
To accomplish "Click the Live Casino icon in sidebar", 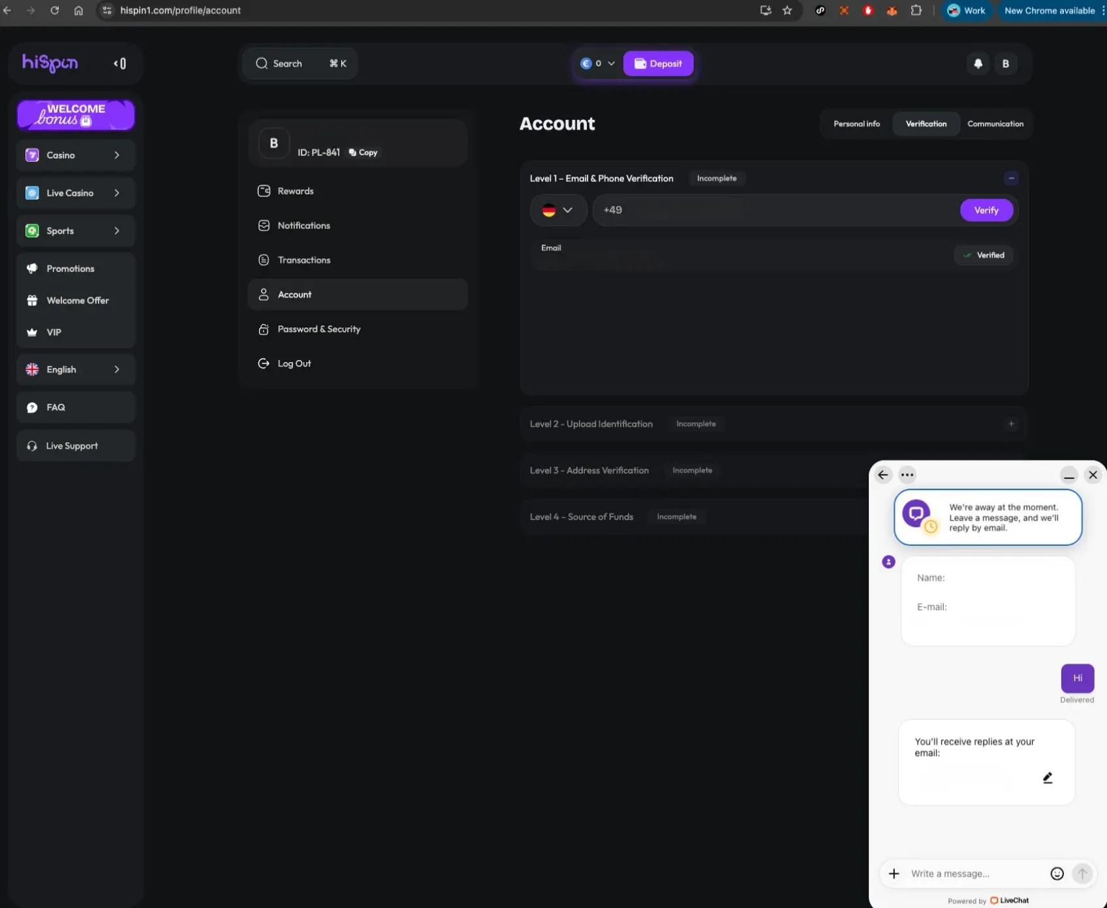I will (32, 193).
